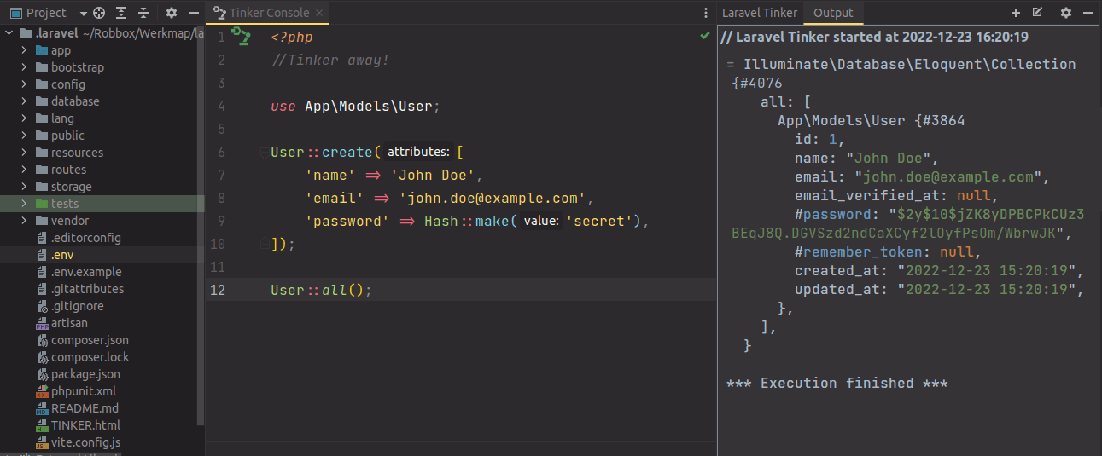Click line number 12 in the gutter
The height and width of the screenshot is (456, 1102).
click(218, 290)
